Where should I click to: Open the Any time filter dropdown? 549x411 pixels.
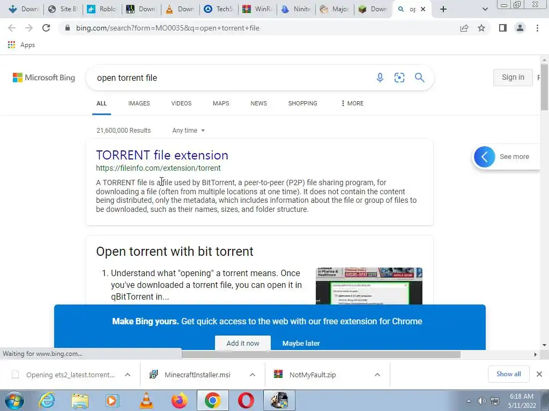tap(188, 131)
